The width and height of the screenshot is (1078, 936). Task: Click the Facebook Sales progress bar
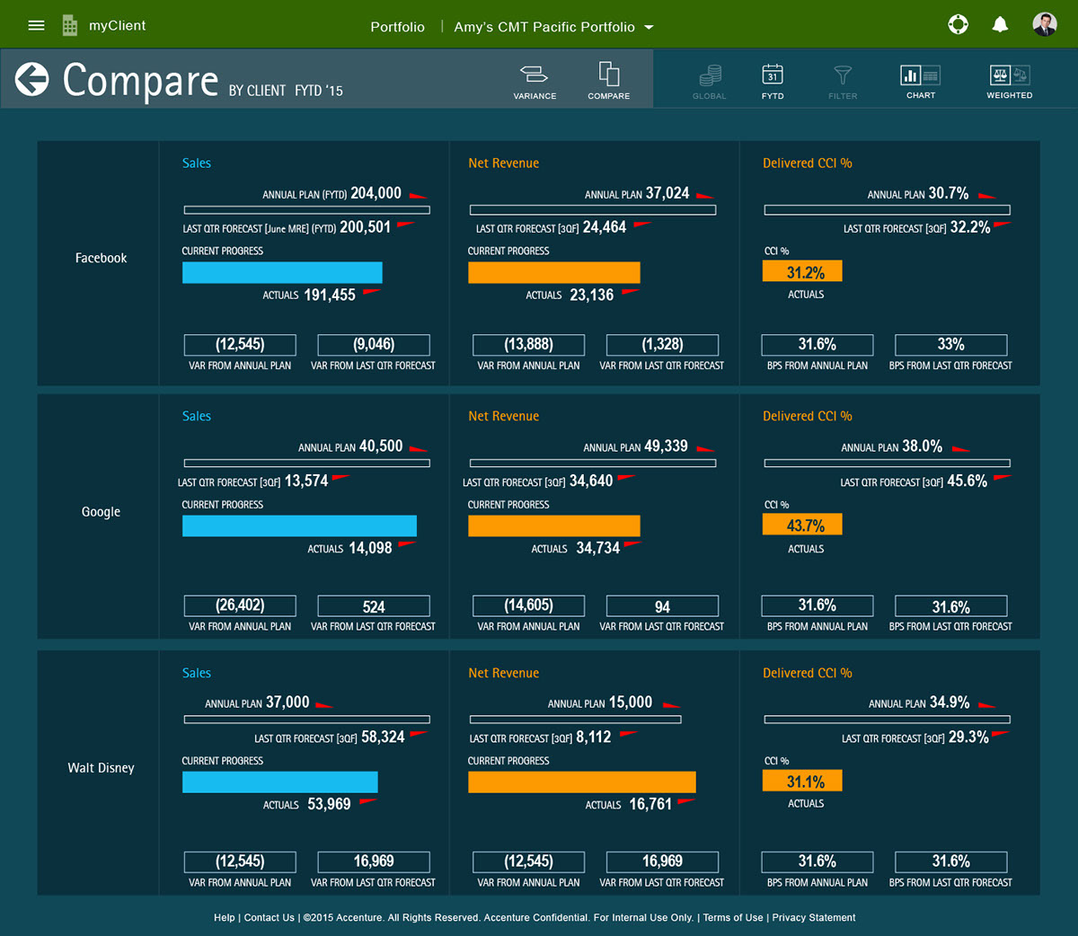click(282, 272)
